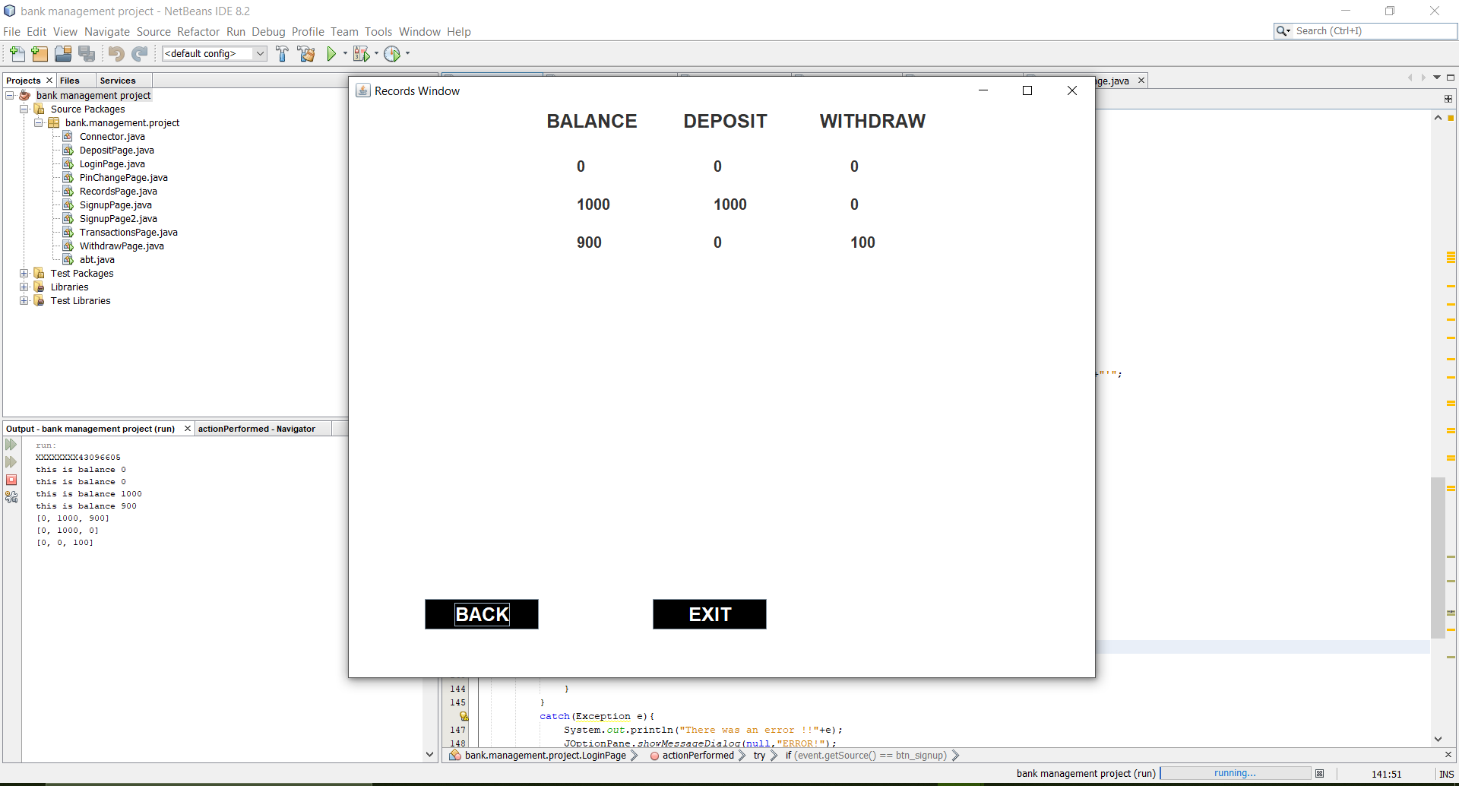Click the hint lightbulb in editor gutter
Viewport: 1459px width, 786px height.
point(464,716)
